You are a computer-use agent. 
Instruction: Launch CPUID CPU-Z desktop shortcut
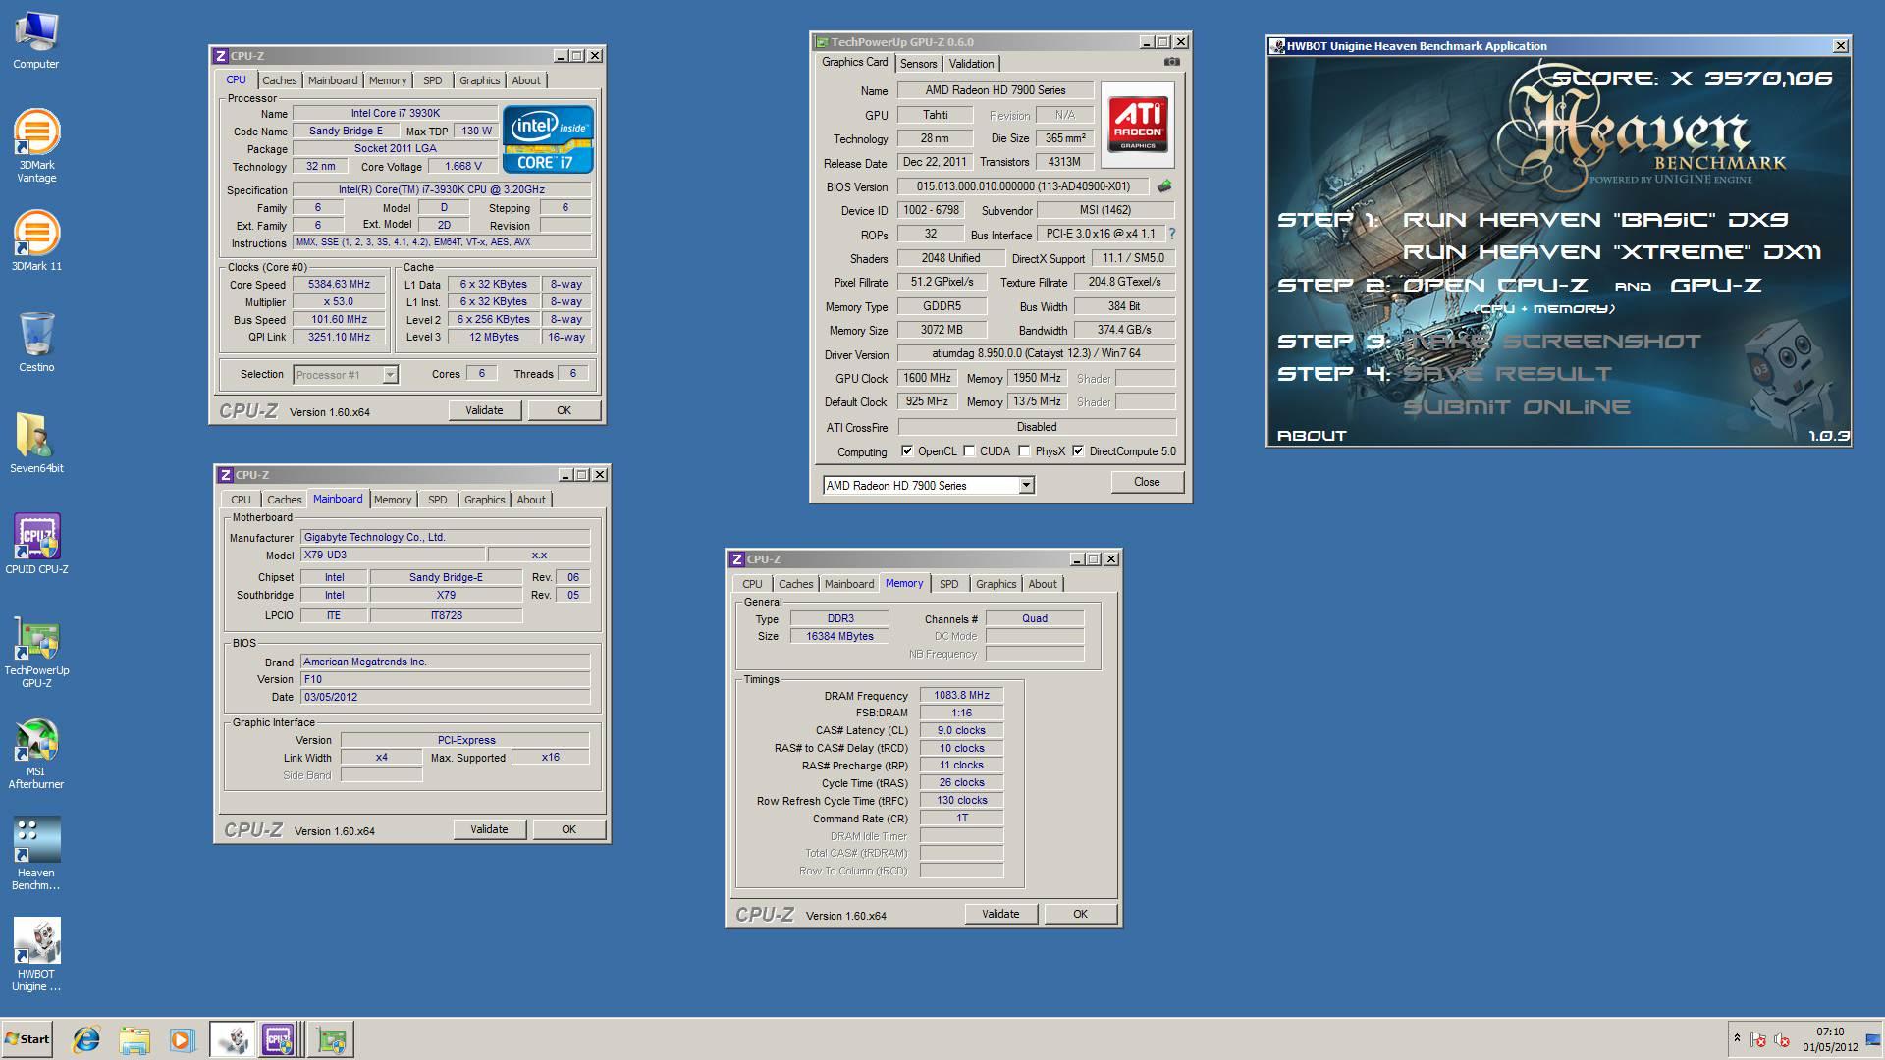point(36,544)
